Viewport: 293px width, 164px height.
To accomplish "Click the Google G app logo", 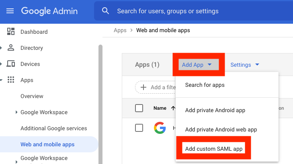I will point(160,128).
